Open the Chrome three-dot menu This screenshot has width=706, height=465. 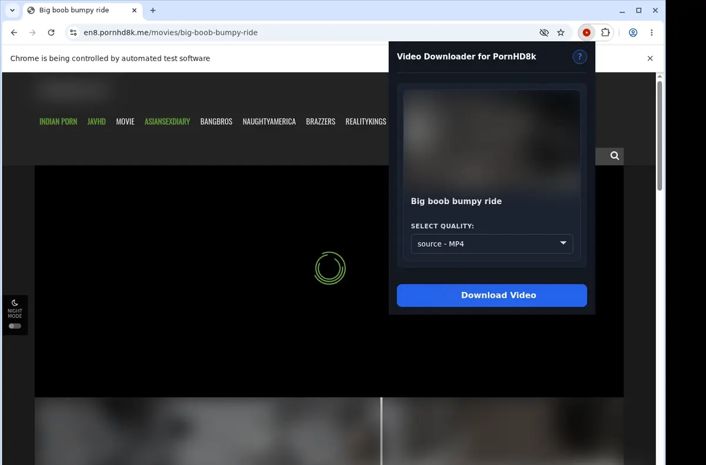pos(652,33)
